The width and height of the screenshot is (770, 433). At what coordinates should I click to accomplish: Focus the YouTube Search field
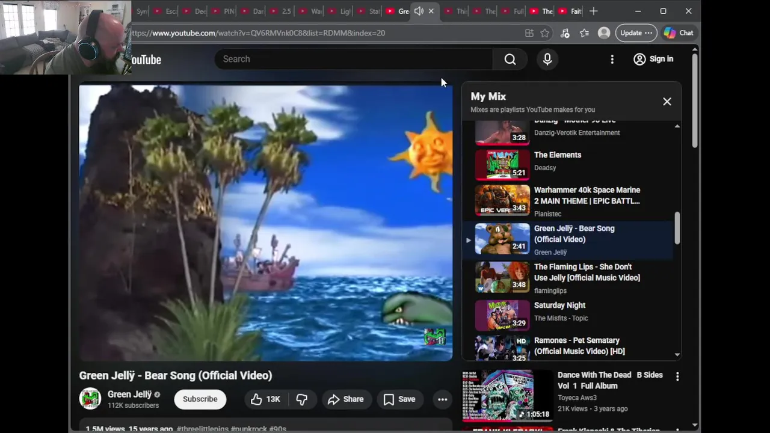(355, 59)
